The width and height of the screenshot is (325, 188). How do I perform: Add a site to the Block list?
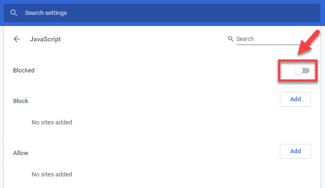coord(295,99)
